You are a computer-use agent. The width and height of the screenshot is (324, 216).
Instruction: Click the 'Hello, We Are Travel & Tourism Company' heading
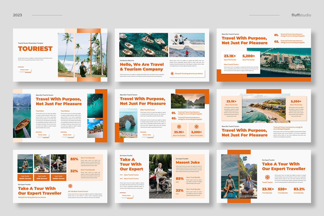coord(142,67)
